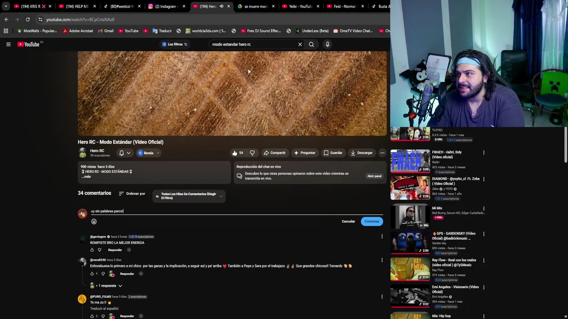Start voice search with the microphone
This screenshot has height=319, width=568.
tap(327, 44)
